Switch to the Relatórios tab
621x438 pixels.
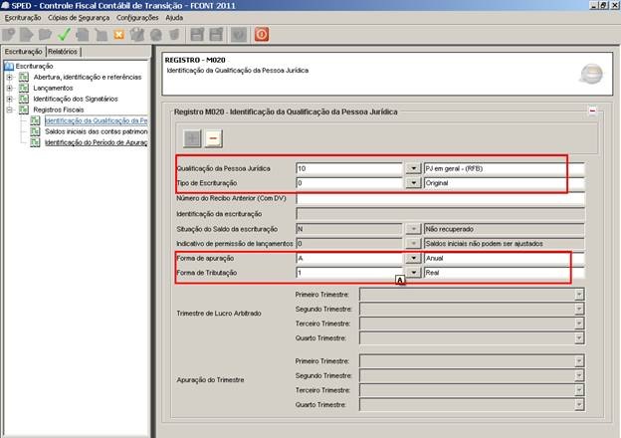tap(63, 52)
